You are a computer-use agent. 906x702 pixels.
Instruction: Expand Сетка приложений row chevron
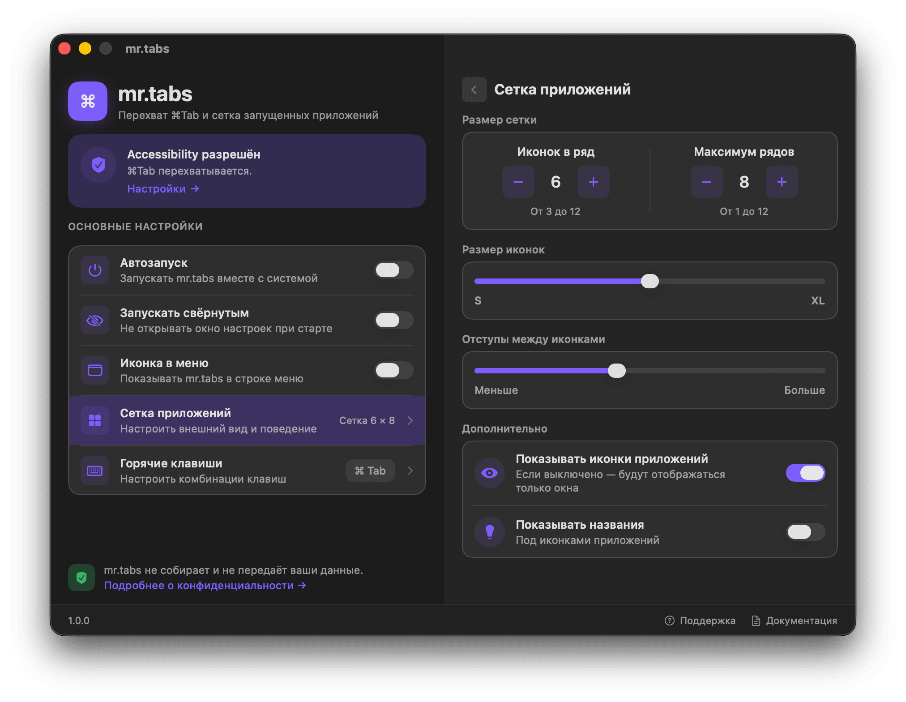tap(410, 420)
